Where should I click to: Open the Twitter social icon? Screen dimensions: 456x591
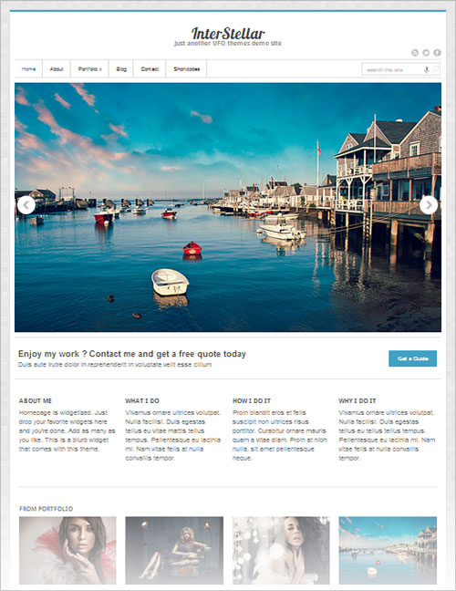426,53
